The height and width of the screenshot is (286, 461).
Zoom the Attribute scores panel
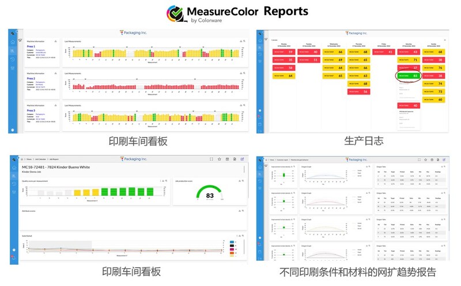[x=243, y=211]
